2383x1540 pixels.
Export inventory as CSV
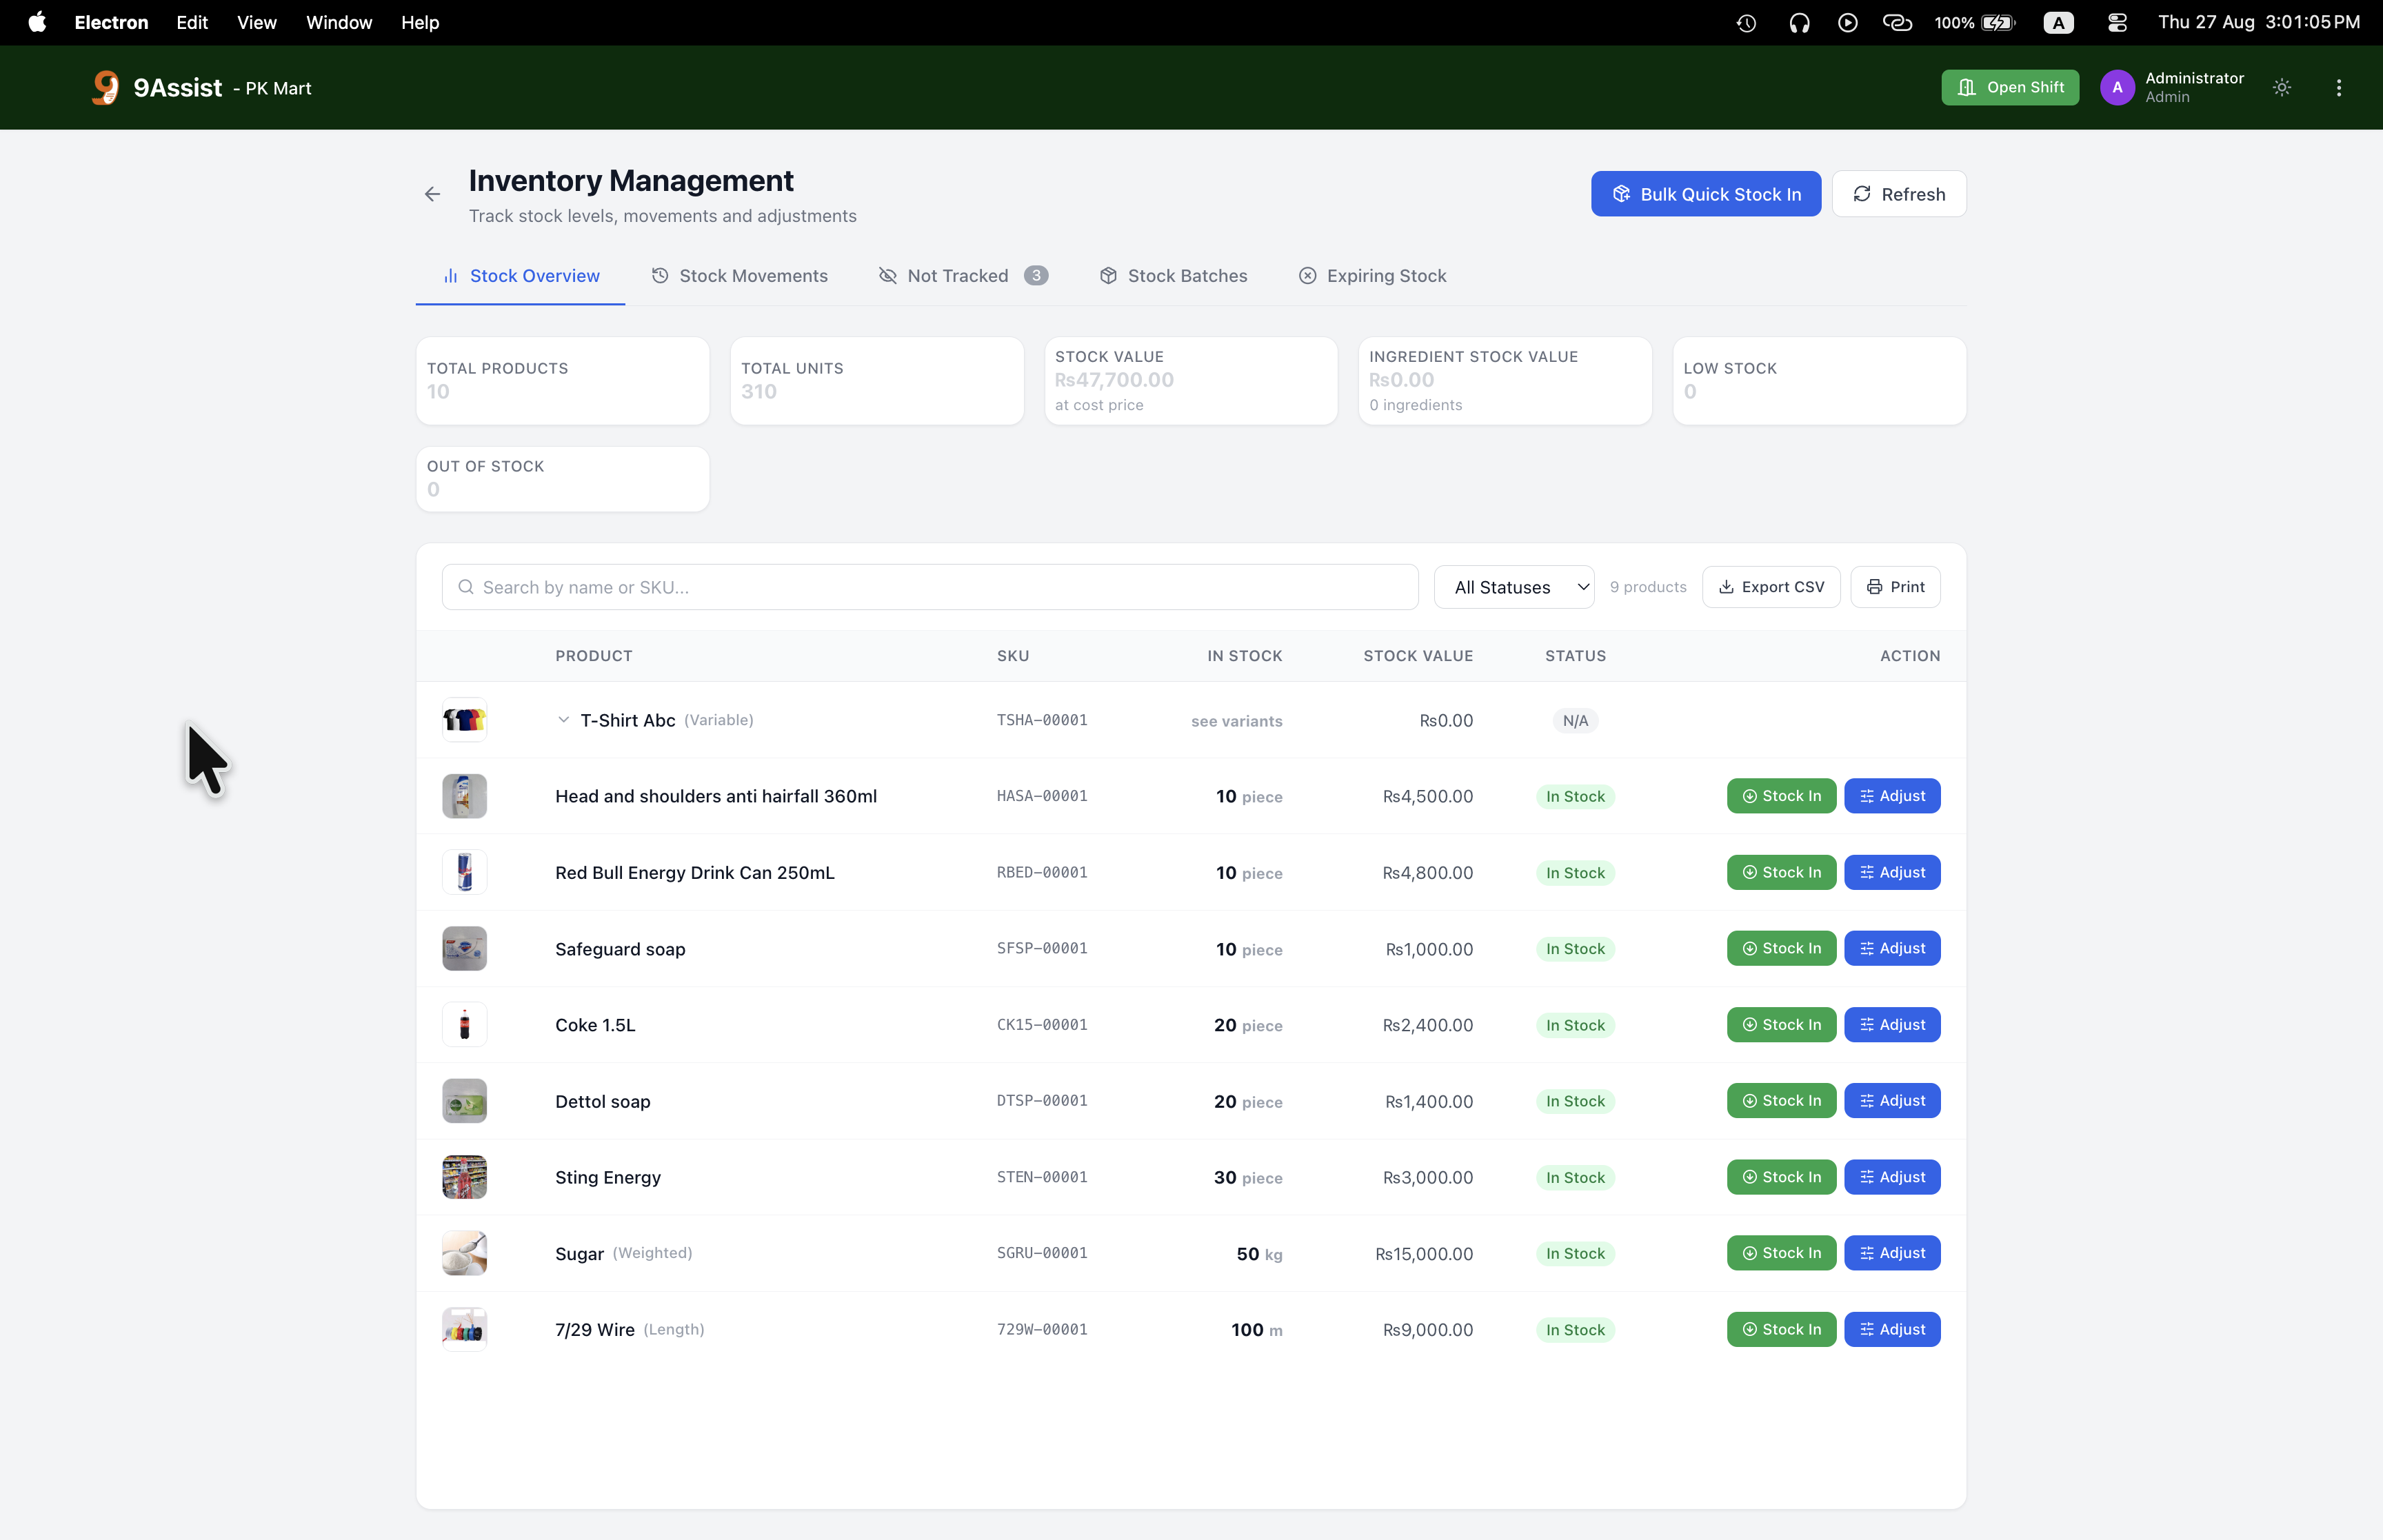pos(1771,587)
